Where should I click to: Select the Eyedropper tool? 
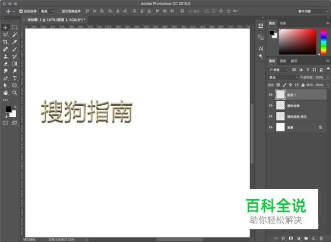[15, 42]
